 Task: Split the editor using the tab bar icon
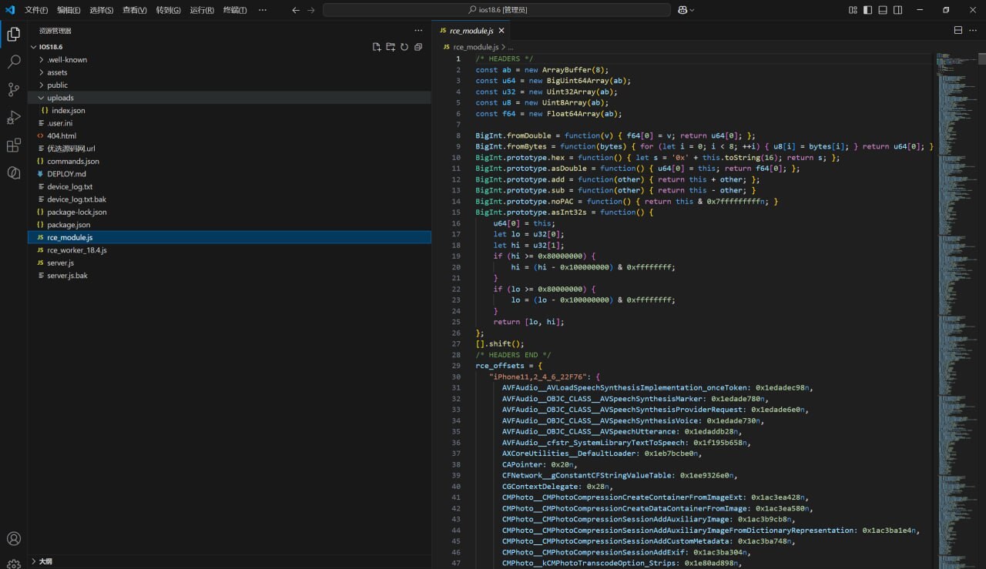[958, 30]
